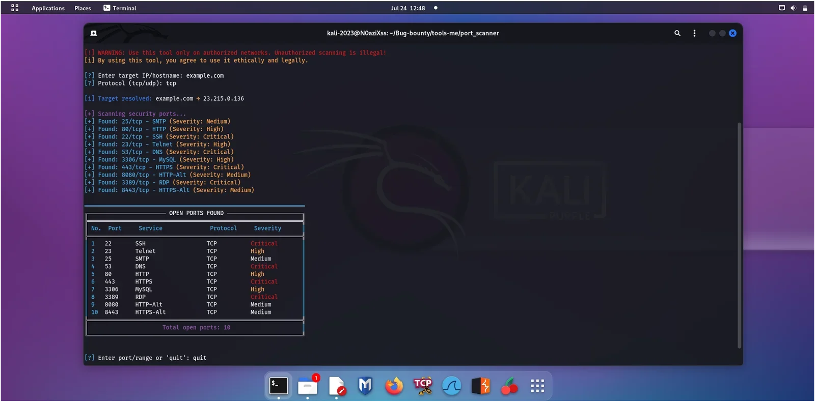Viewport: 815px width, 402px height.
Task: Close the terminal window
Action: [x=732, y=33]
